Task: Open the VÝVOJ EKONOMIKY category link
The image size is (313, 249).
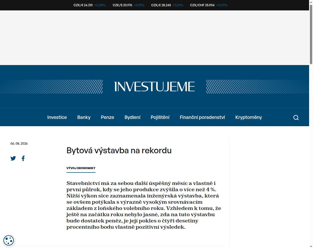Action: 81,168
